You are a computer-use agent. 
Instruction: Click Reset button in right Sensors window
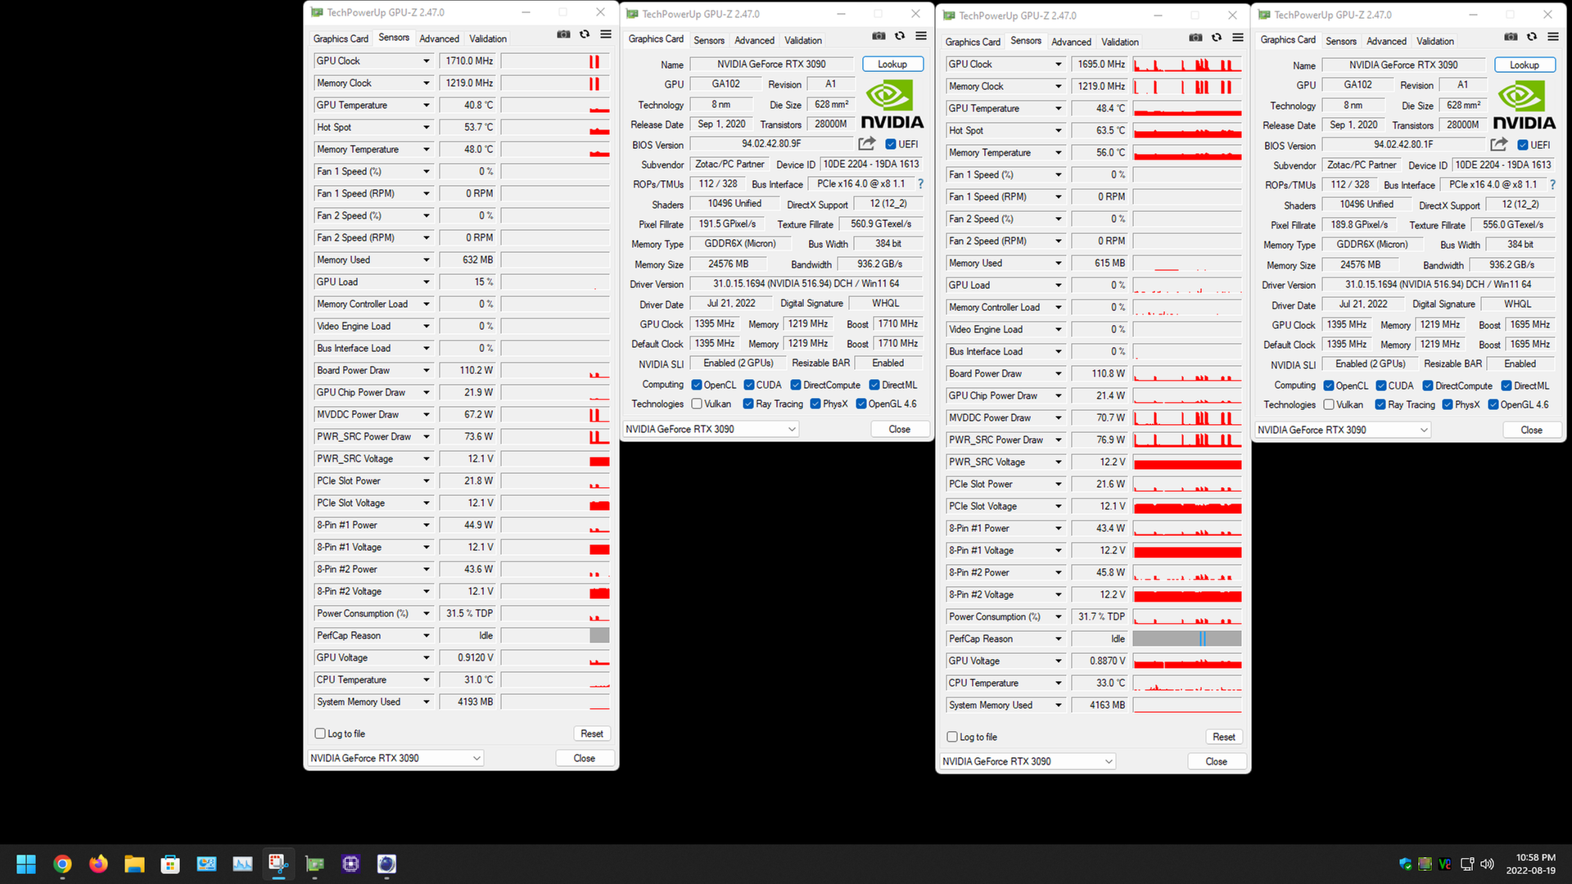[1224, 737]
